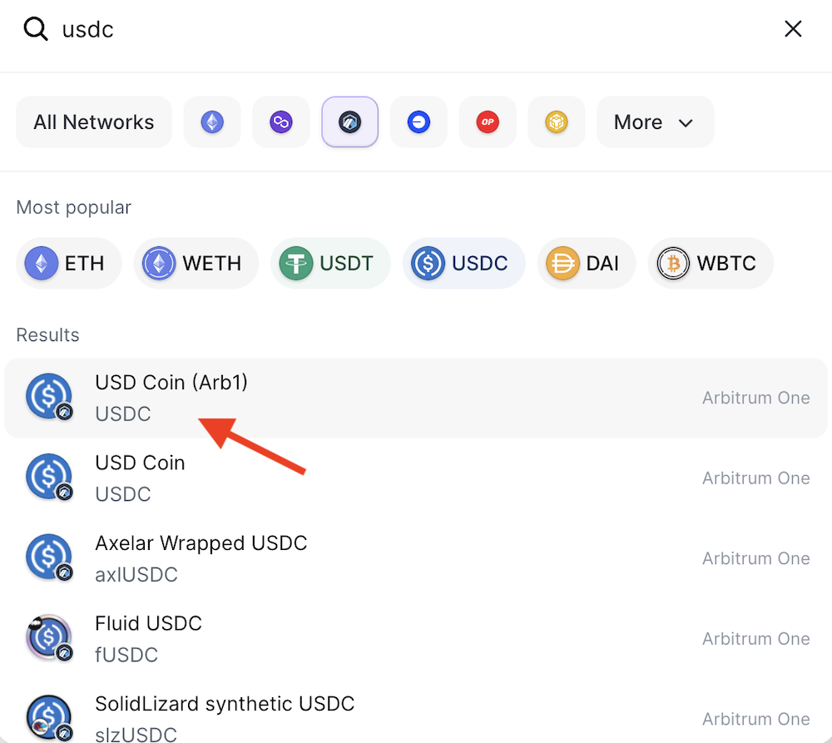The image size is (832, 743).
Task: Expand the More networks dropdown
Action: click(655, 121)
